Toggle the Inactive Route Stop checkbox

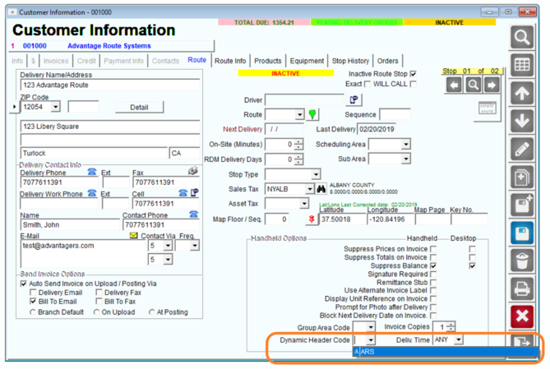(x=414, y=74)
